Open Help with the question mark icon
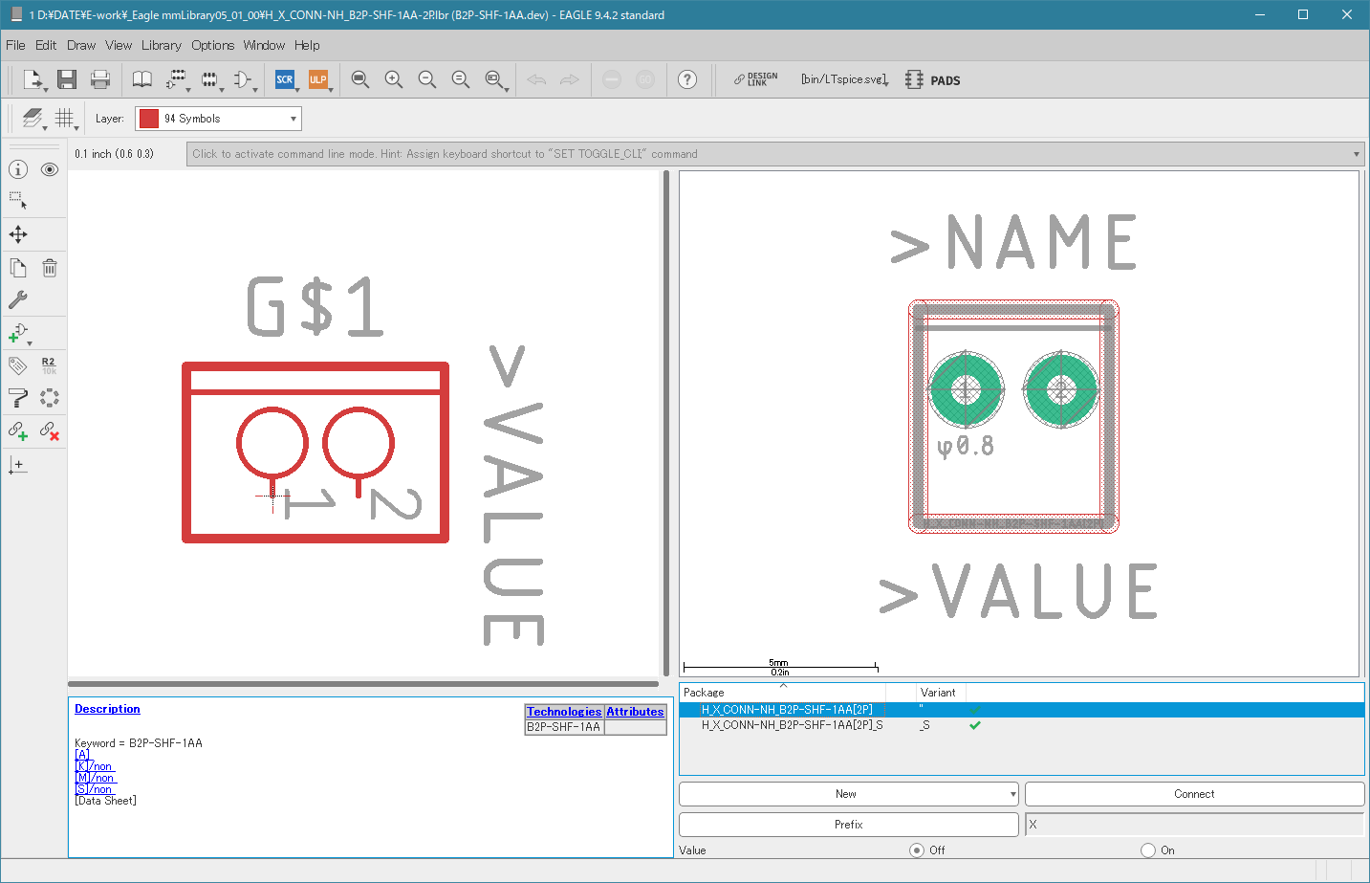Viewport: 1370px width, 883px height. [x=687, y=79]
